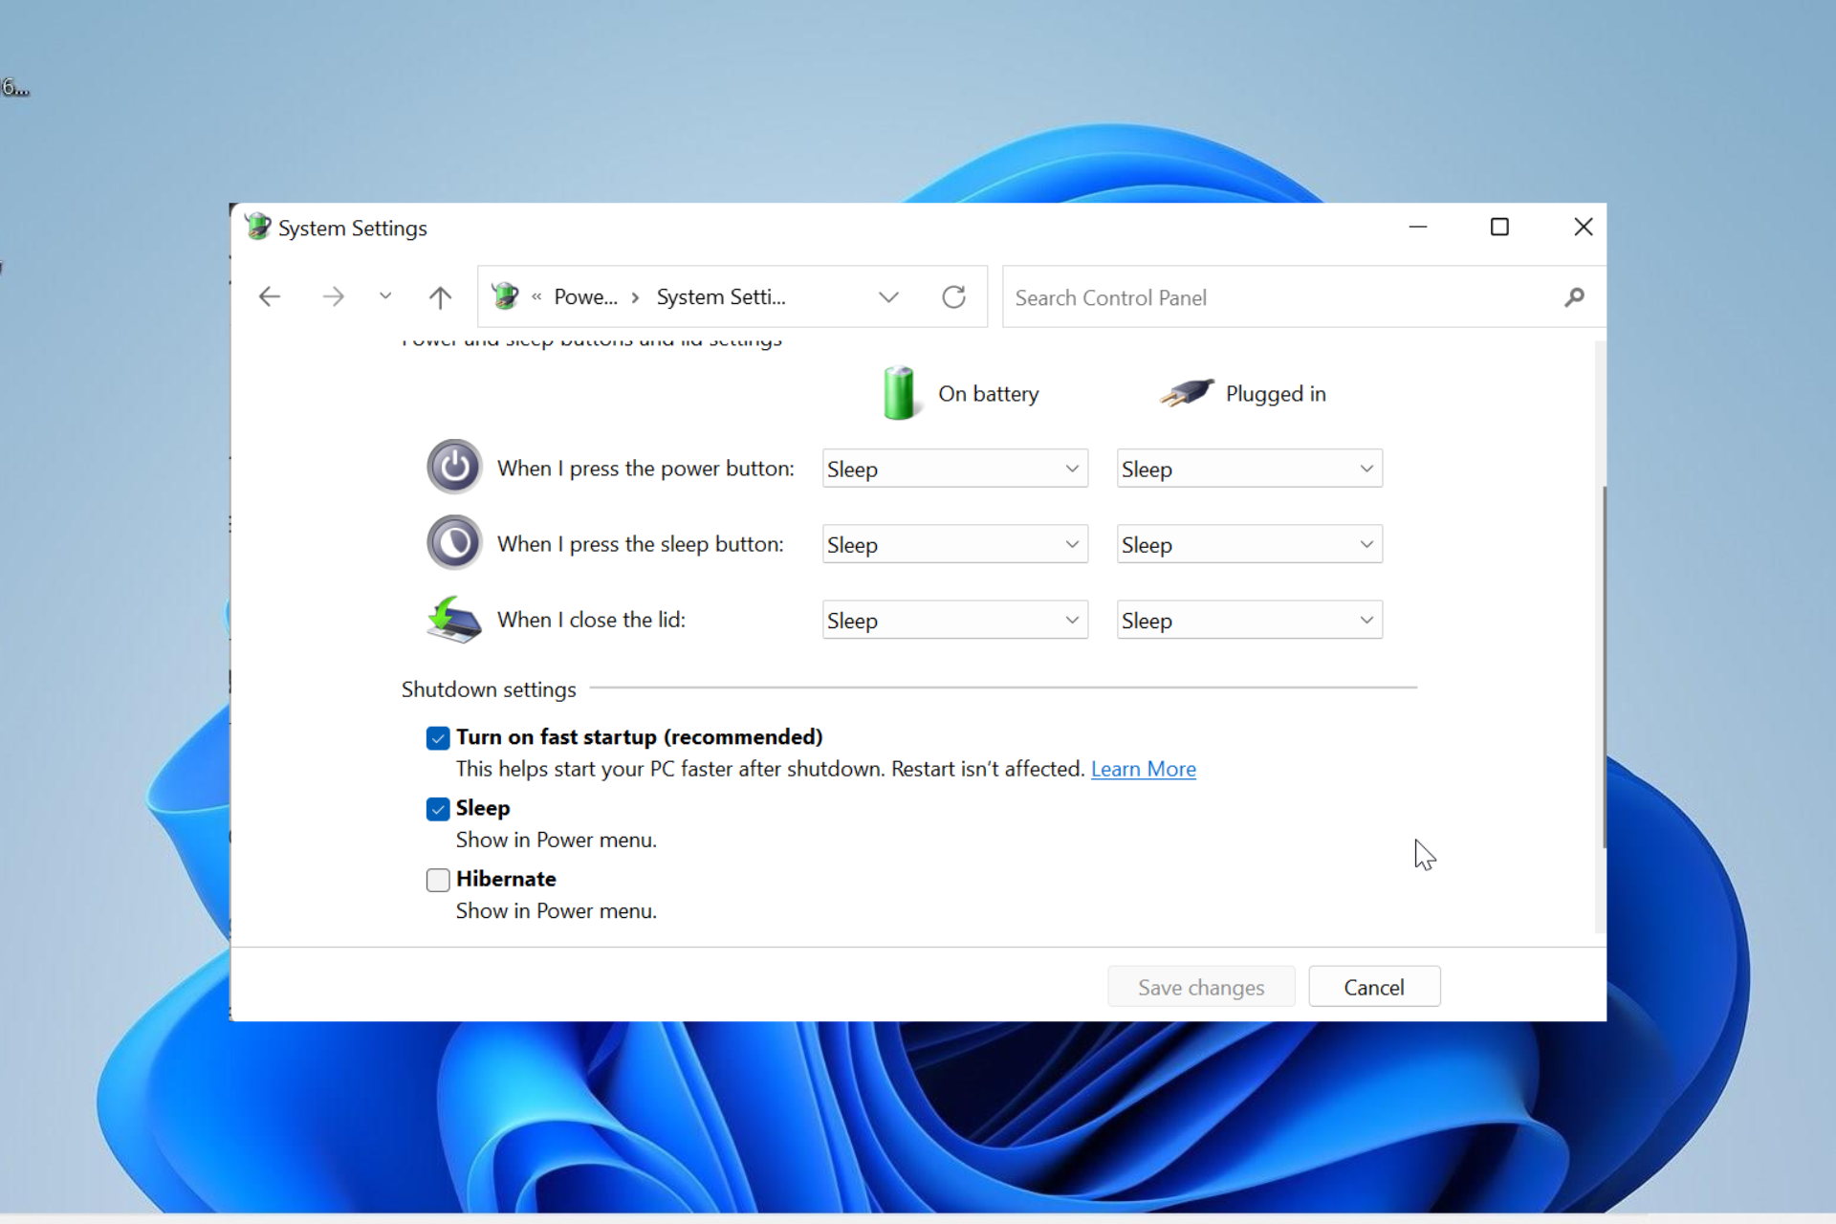Refresh the page with the refresh icon

953,297
